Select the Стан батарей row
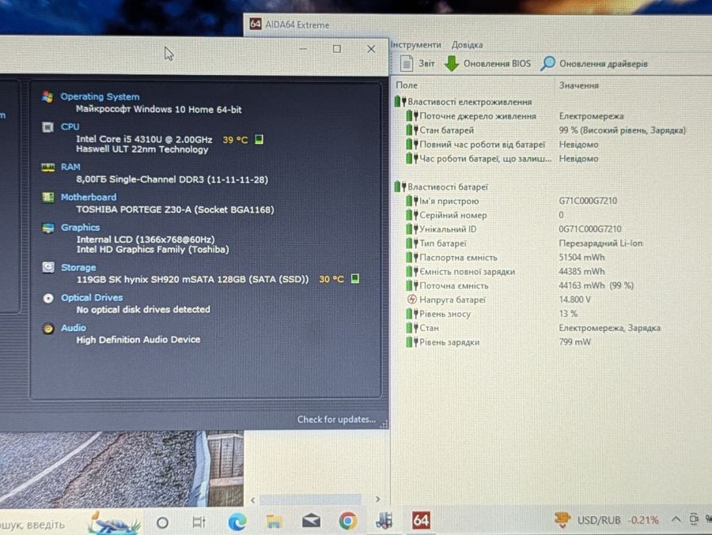Image resolution: width=712 pixels, height=535 pixels. coord(545,130)
